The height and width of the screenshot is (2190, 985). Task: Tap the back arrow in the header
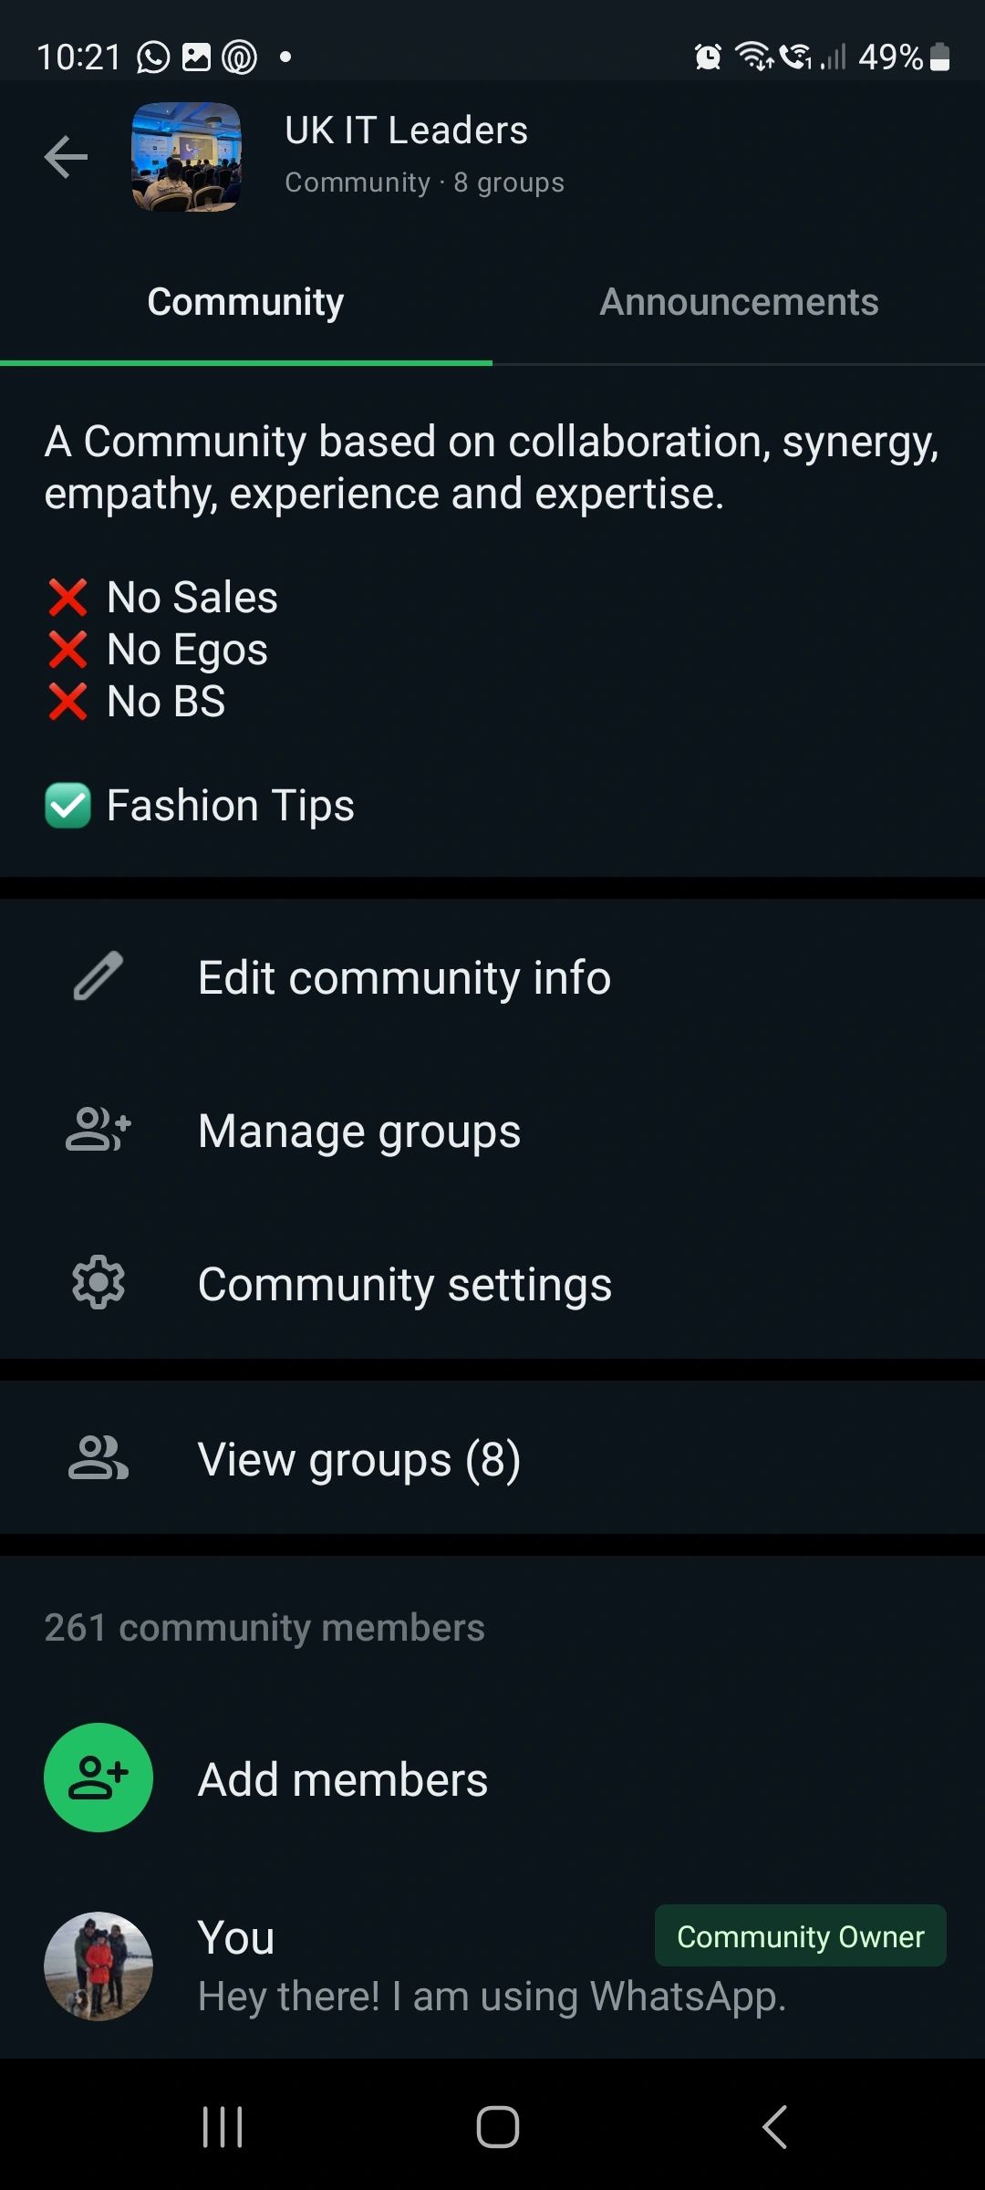click(x=66, y=157)
